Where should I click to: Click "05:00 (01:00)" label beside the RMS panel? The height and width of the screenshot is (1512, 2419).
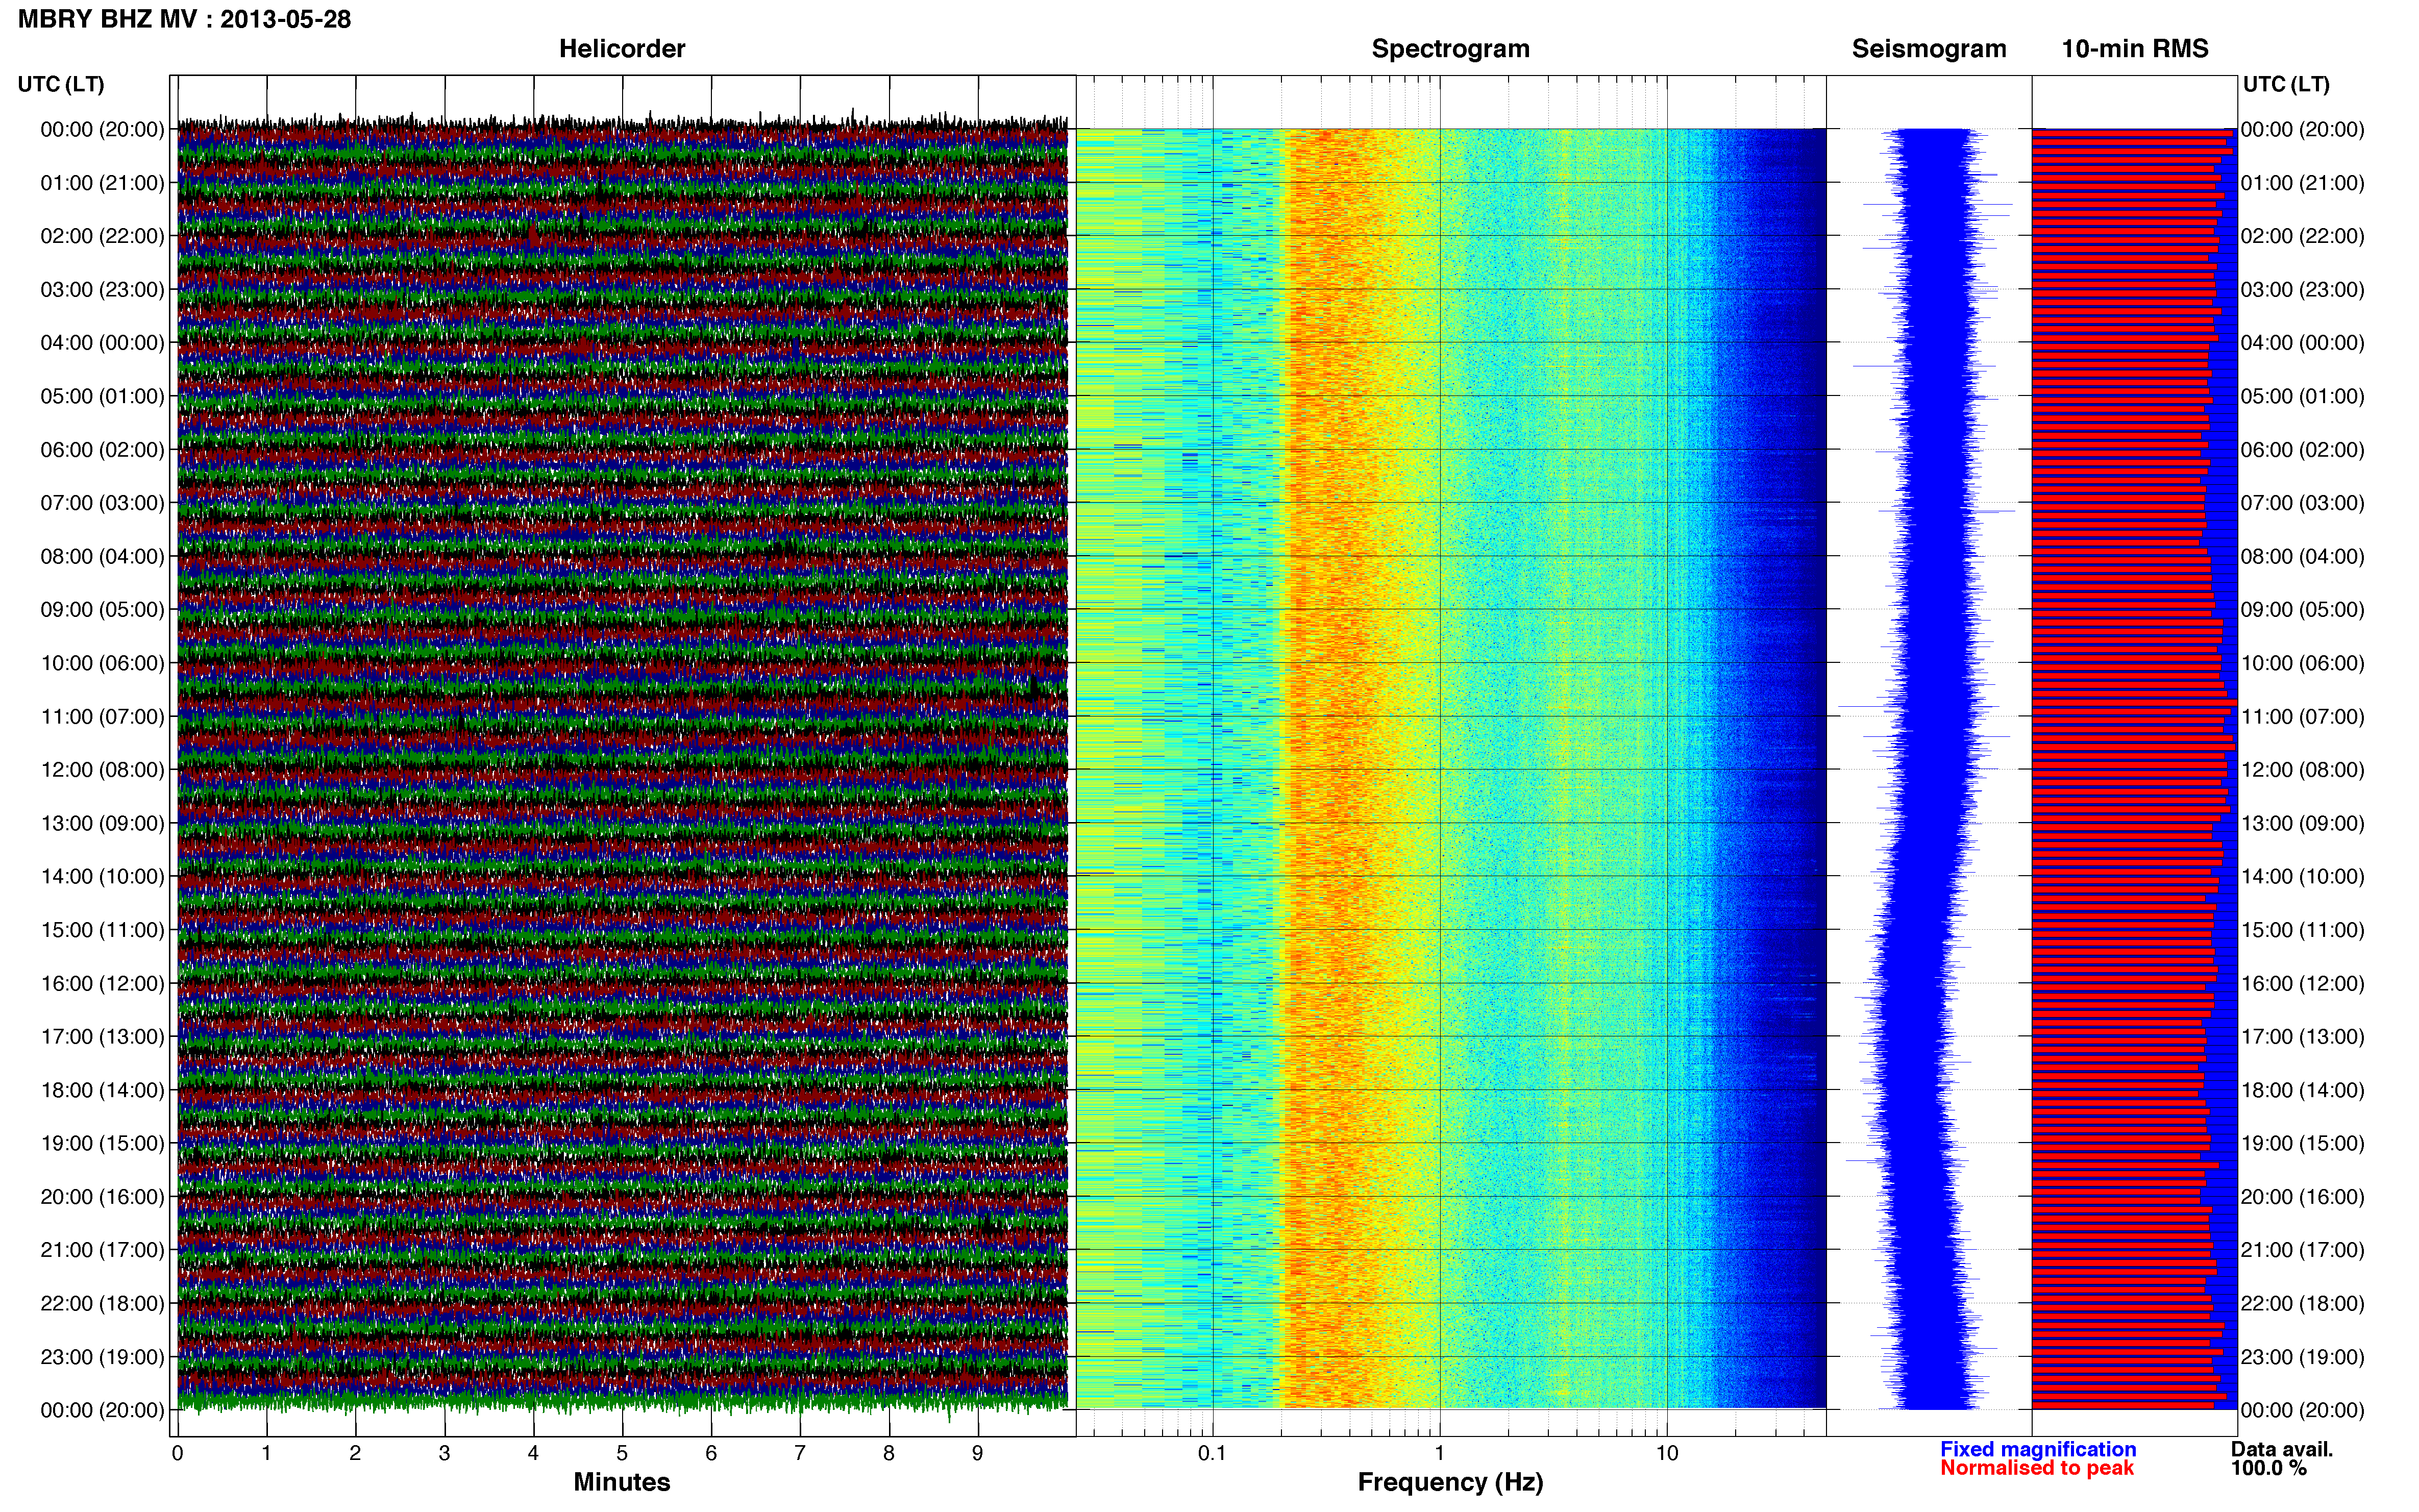click(x=2302, y=396)
